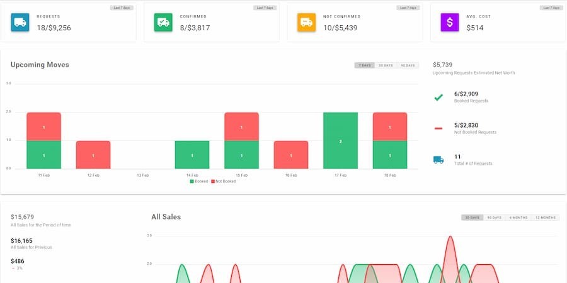Click the $514 average cost value

click(475, 28)
